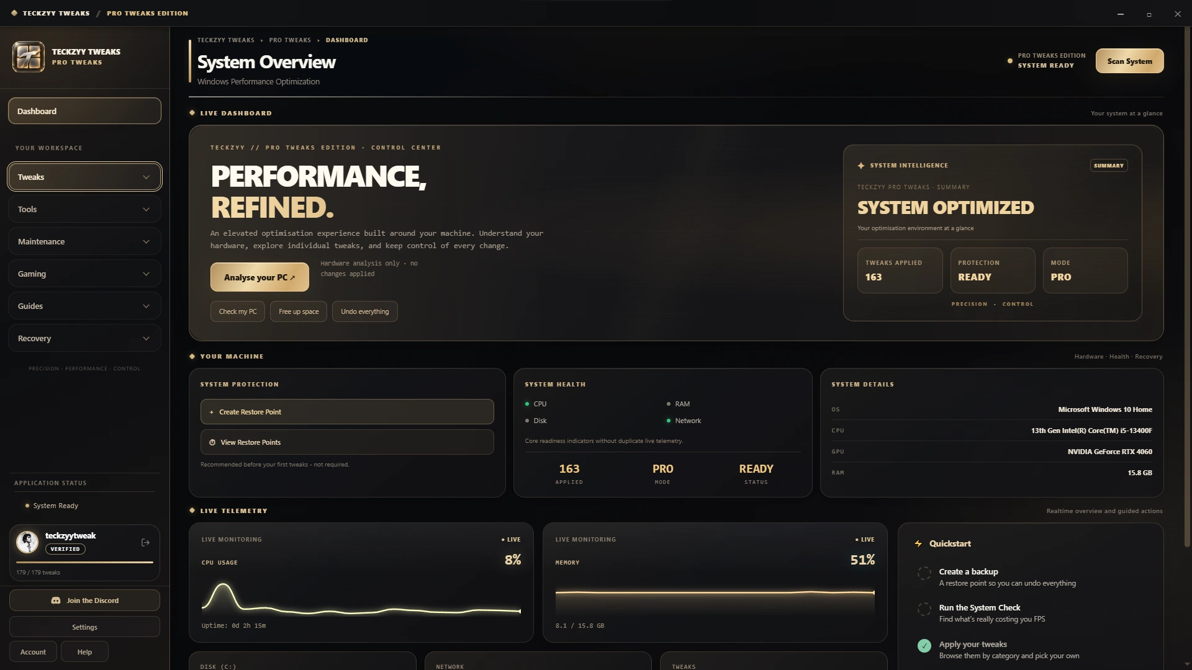Image resolution: width=1192 pixels, height=670 pixels.
Task: Click the green checkmark by Apply your tweaks
Action: click(924, 646)
